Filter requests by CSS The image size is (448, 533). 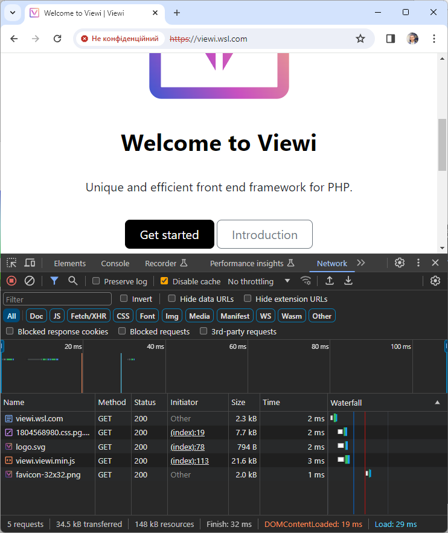[123, 316]
